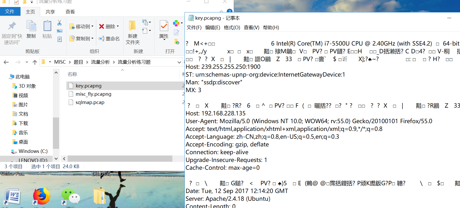The height and width of the screenshot is (208, 460).
Task: Expand the Move to (移动到) dropdown
Action: point(93,26)
